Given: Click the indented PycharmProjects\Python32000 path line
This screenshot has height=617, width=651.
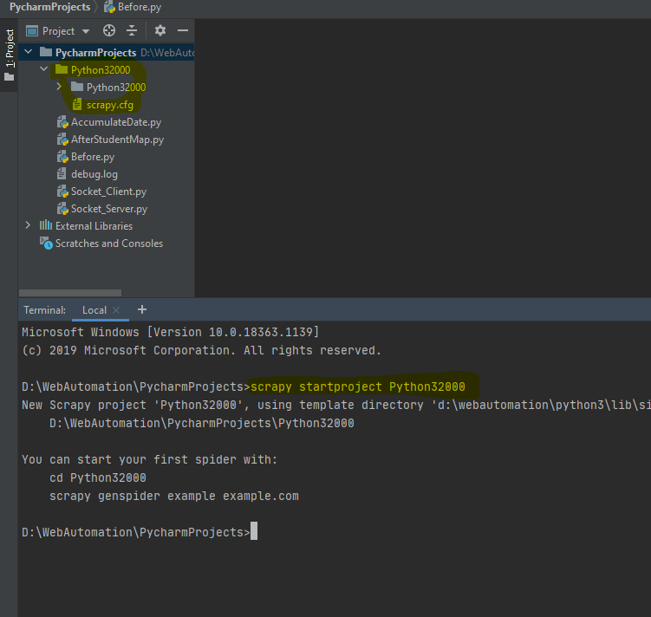Looking at the screenshot, I should coord(202,423).
